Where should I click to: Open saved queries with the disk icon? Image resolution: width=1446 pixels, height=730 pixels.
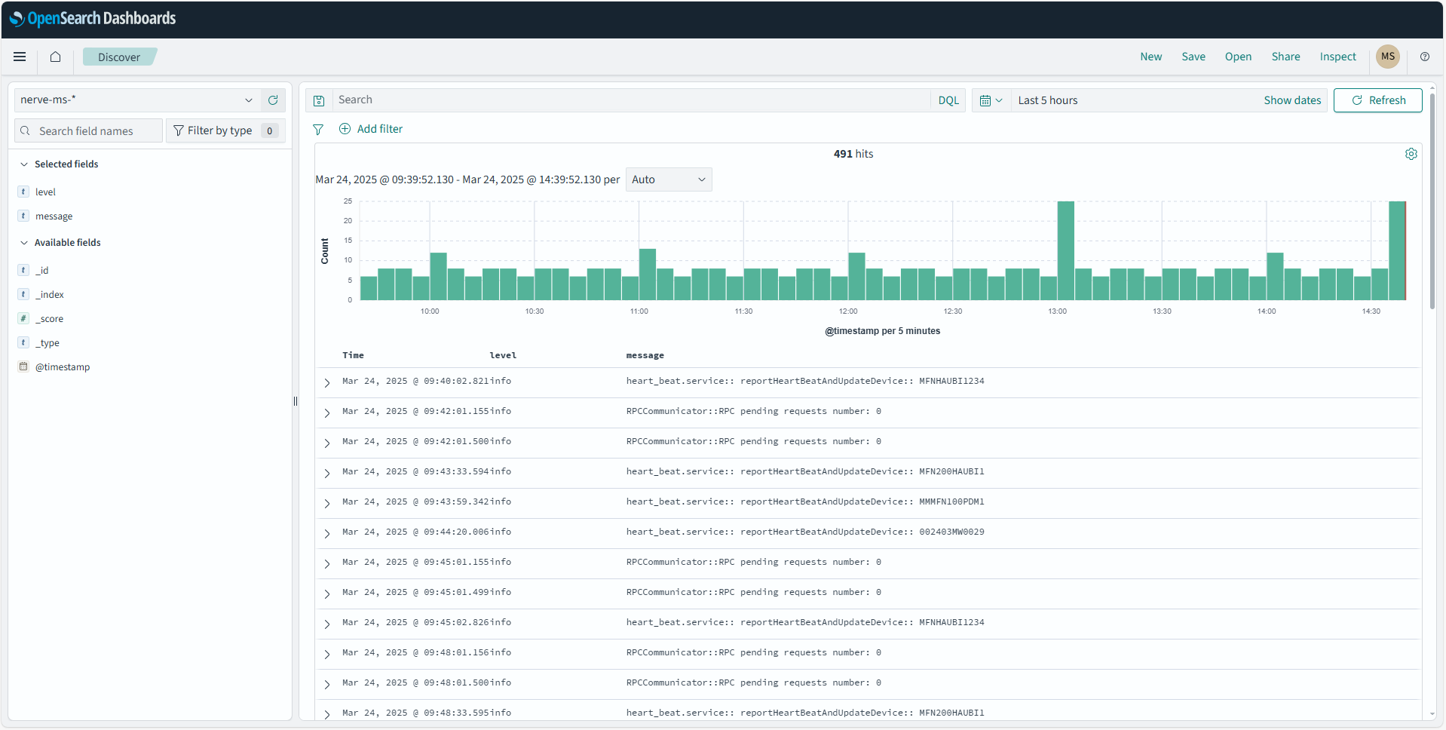click(319, 100)
